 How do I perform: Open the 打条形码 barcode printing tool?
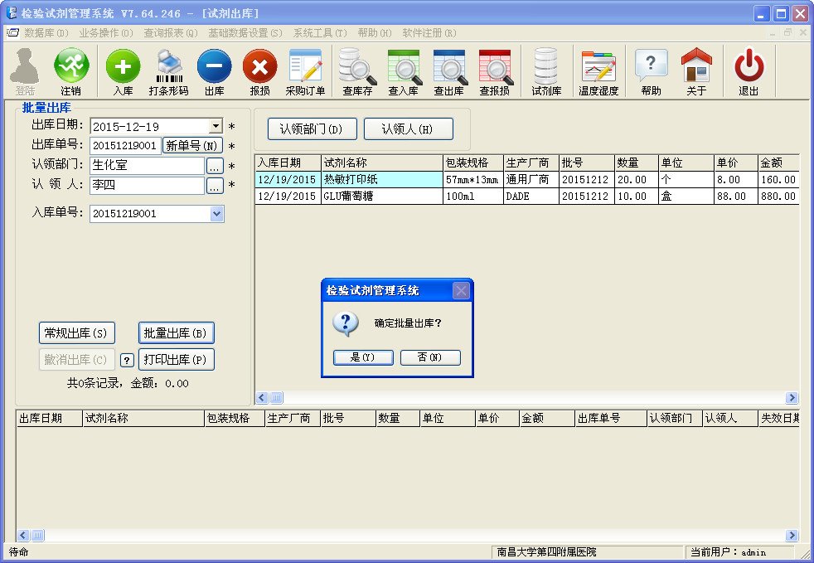[169, 71]
